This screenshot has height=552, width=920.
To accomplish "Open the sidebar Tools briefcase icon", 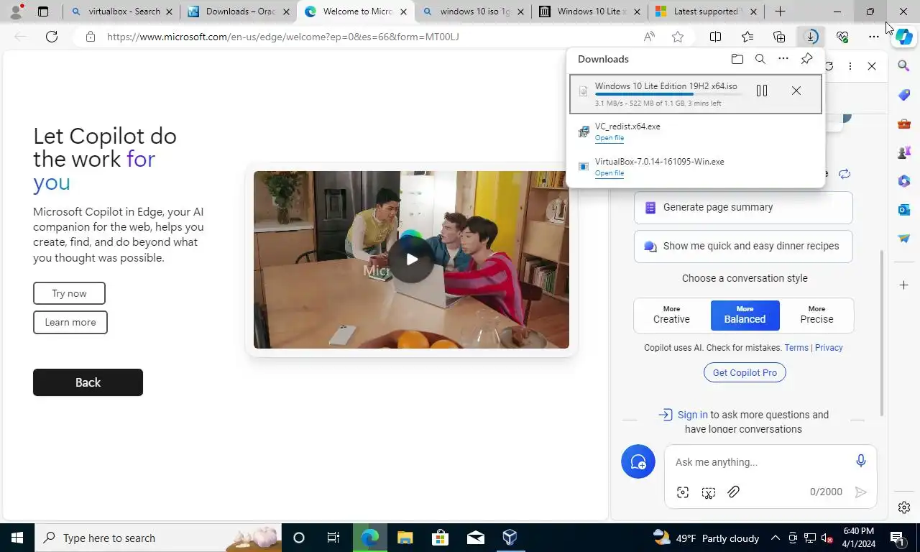I will pos(904,124).
